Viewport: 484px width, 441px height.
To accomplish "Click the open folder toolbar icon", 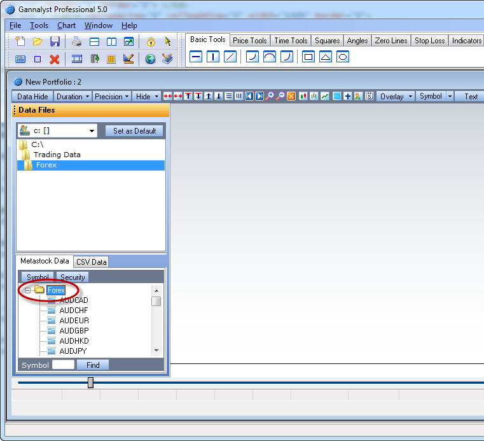I will click(x=38, y=41).
